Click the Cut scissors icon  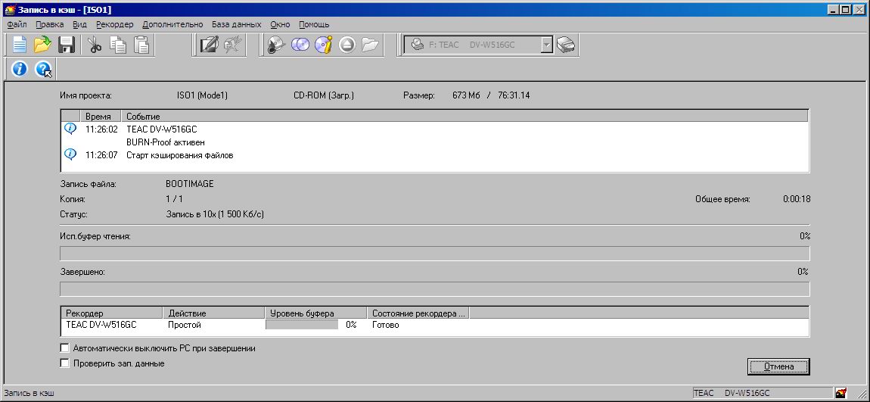(x=95, y=45)
